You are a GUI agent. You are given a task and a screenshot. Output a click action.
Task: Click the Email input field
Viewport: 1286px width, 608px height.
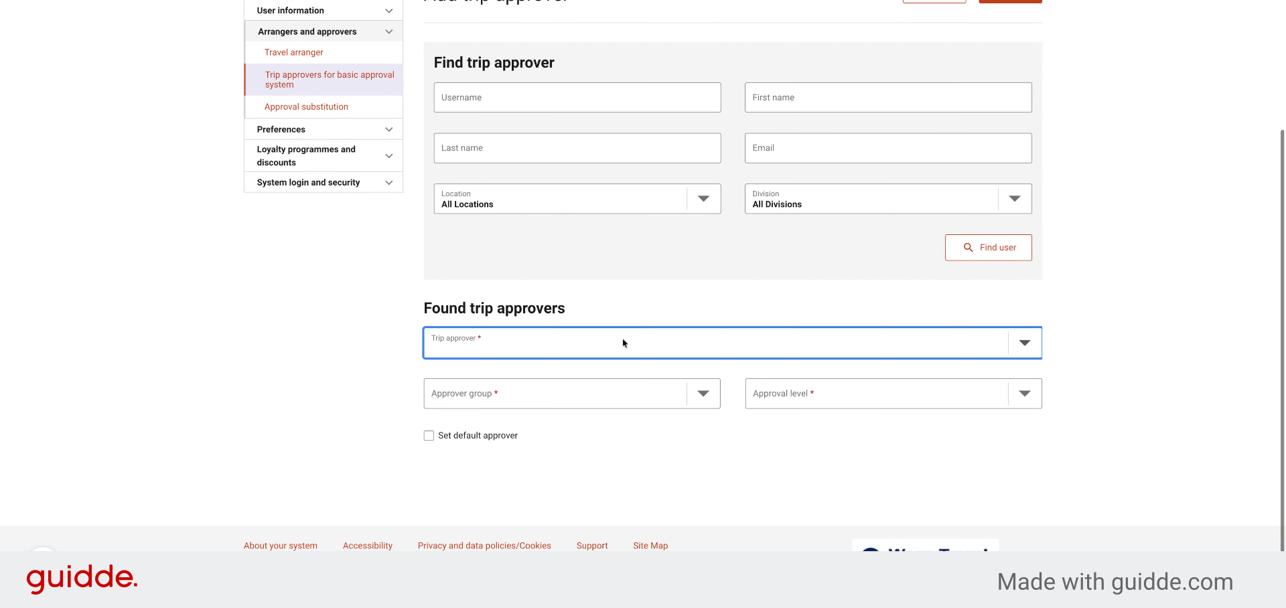(x=888, y=148)
